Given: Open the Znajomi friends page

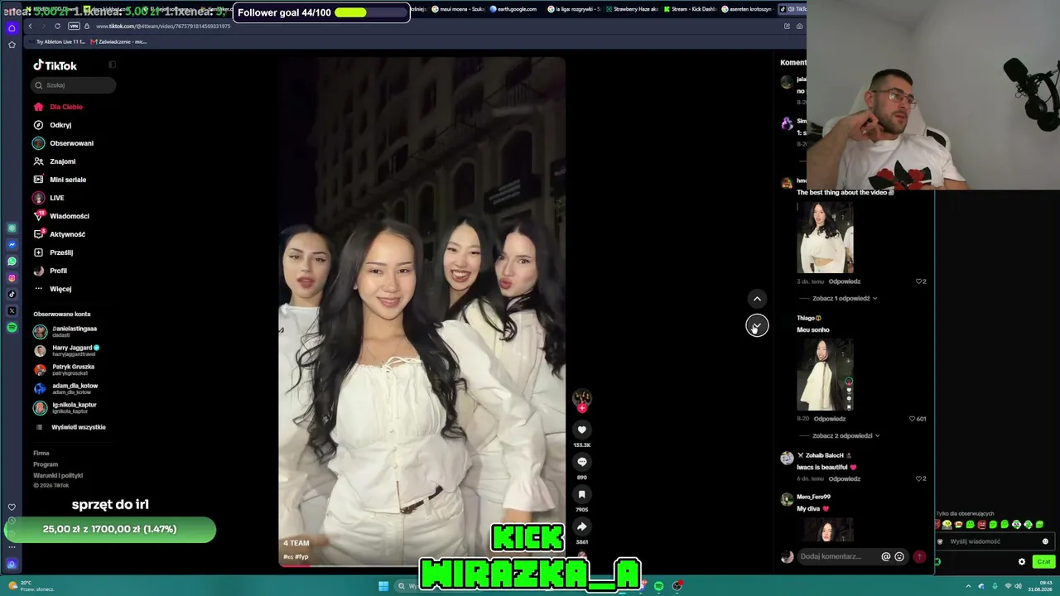Looking at the screenshot, I should [x=54, y=161].
